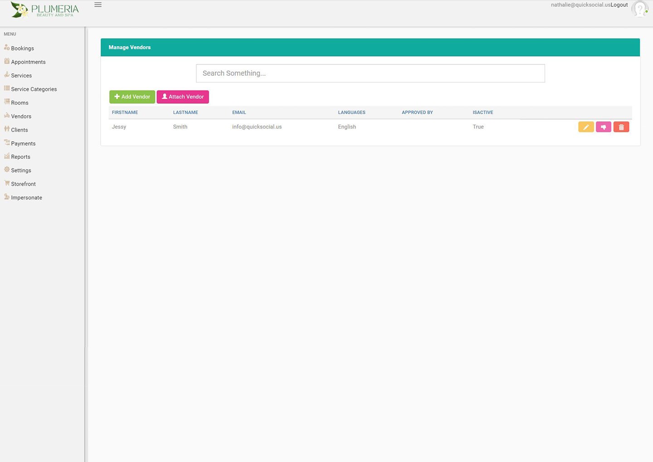View Reports from the sidebar
This screenshot has width=653, height=462.
(x=20, y=157)
